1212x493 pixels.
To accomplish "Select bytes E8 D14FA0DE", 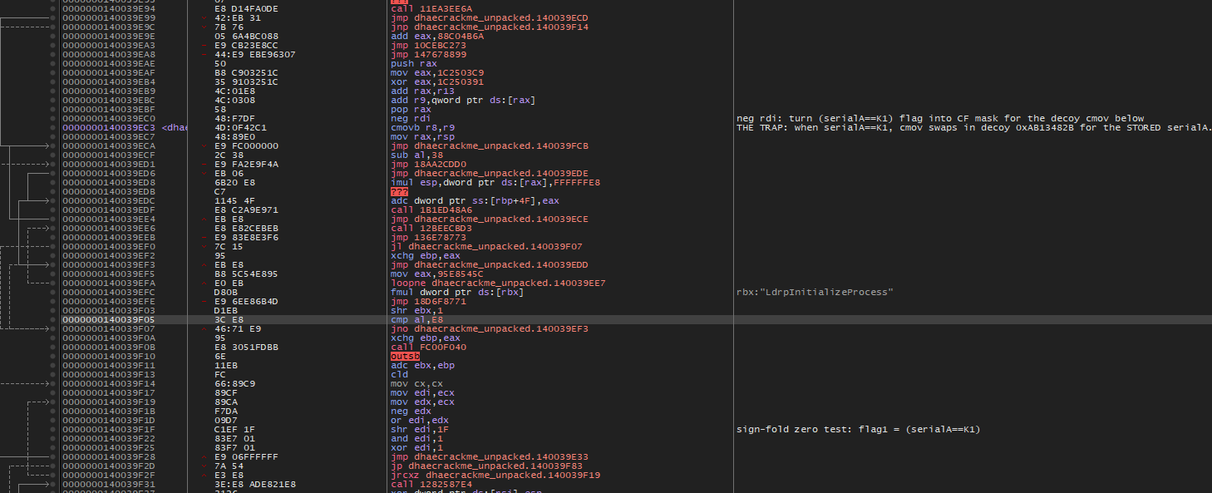I will [246, 8].
